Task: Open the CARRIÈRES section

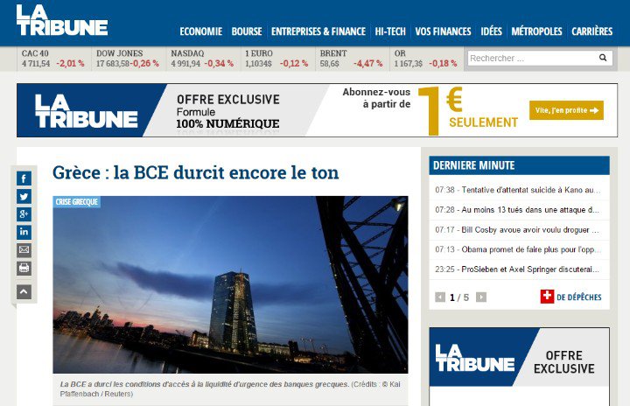Action: [591, 31]
